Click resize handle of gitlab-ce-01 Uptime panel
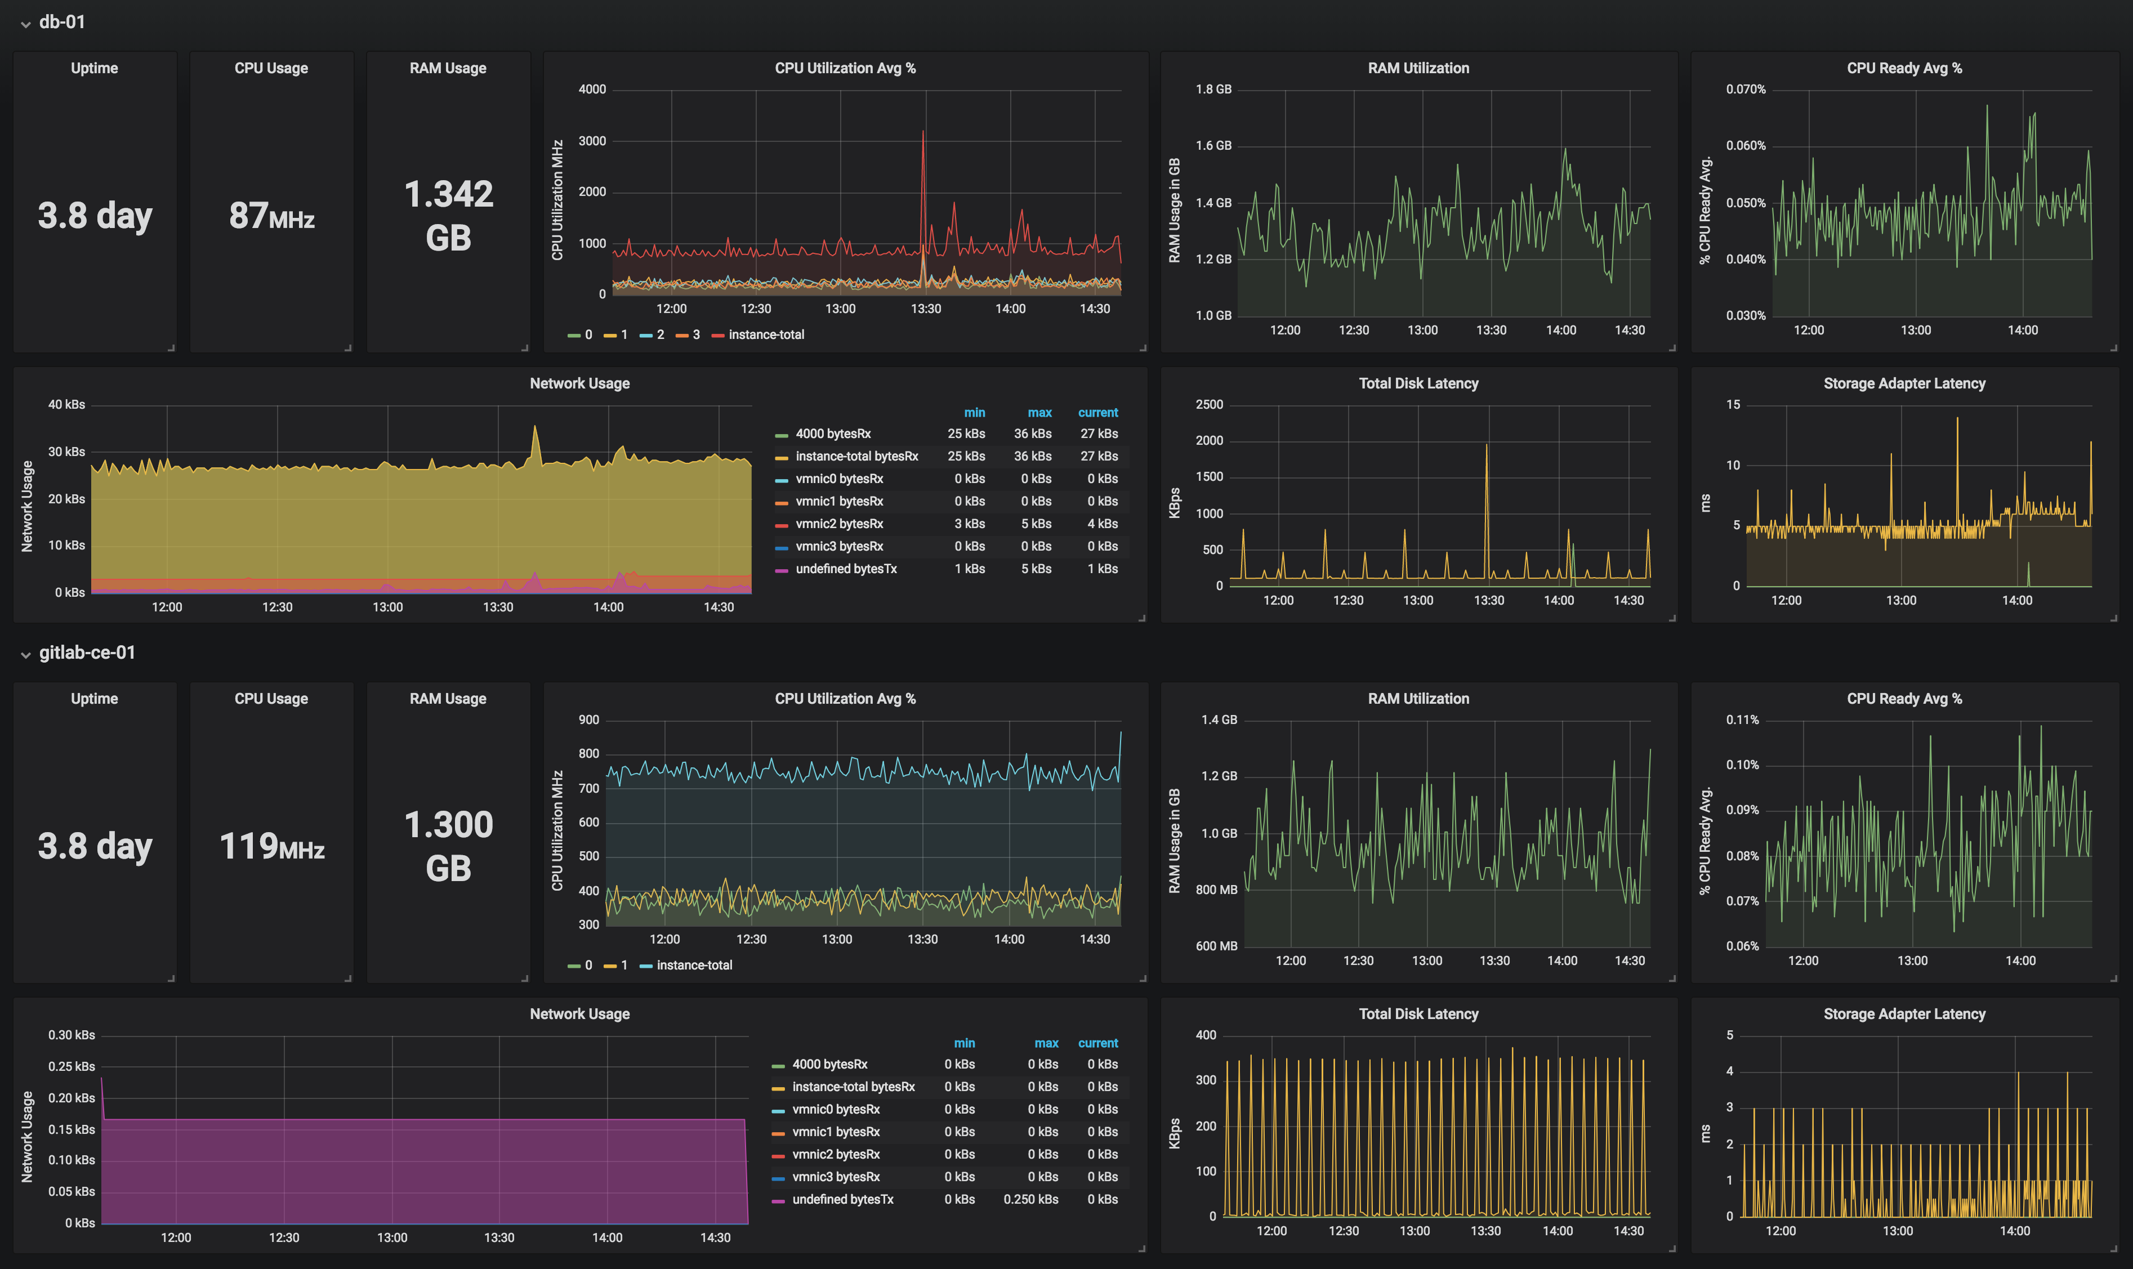Image resolution: width=2133 pixels, height=1269 pixels. (171, 977)
